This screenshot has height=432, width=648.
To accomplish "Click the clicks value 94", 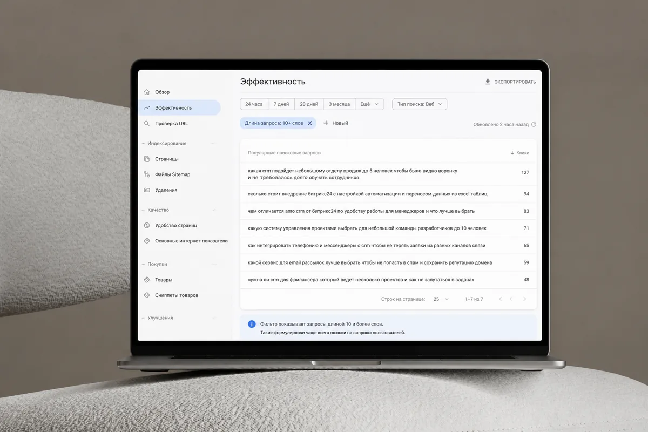I will pos(526,194).
